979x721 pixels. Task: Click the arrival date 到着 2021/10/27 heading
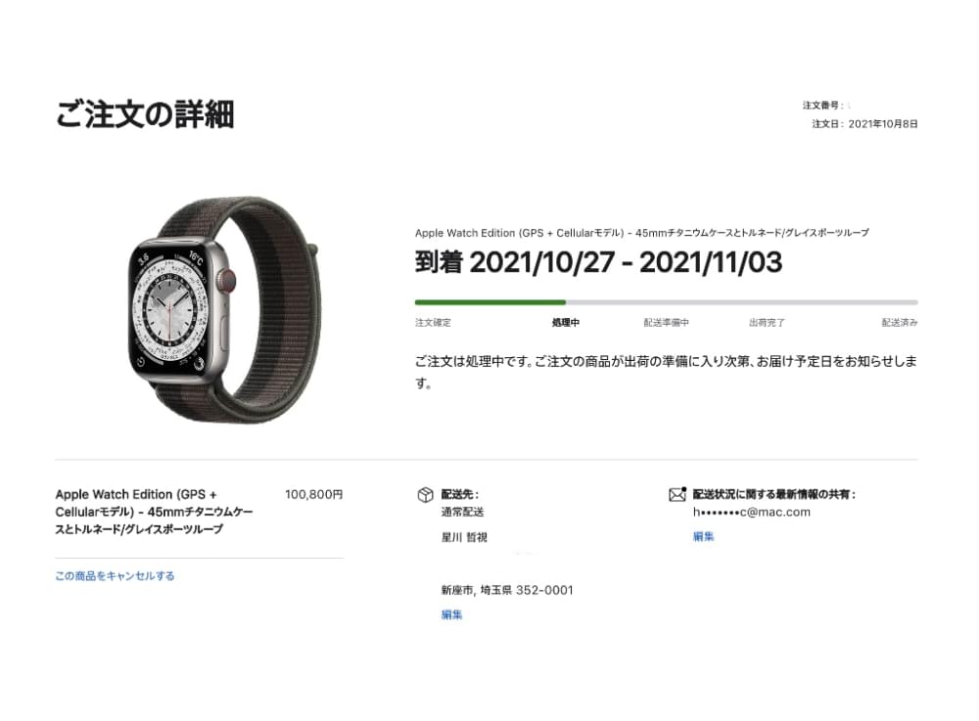(x=598, y=262)
